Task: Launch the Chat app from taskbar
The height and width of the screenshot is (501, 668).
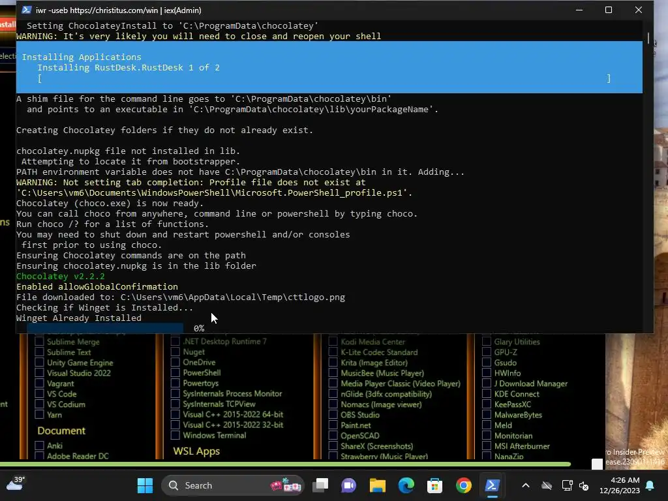Action: point(348,485)
